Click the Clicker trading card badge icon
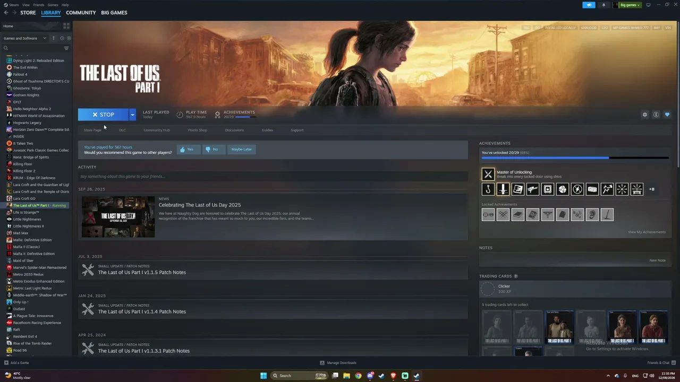 coord(488,289)
